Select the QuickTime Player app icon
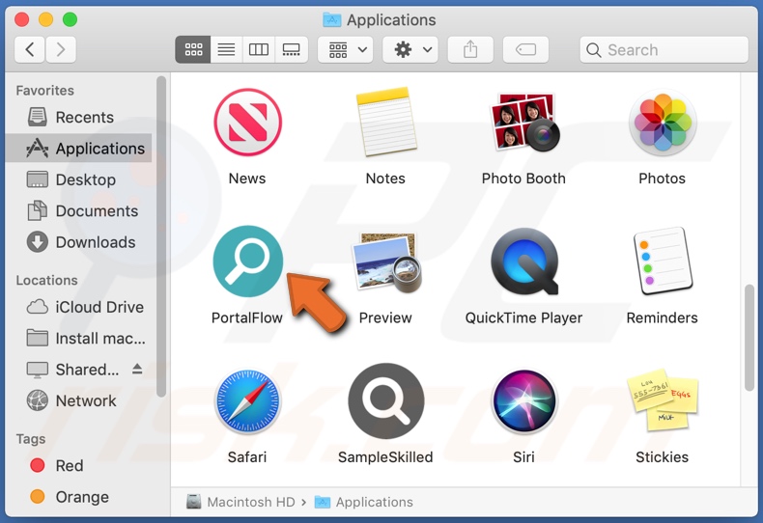 tap(524, 261)
